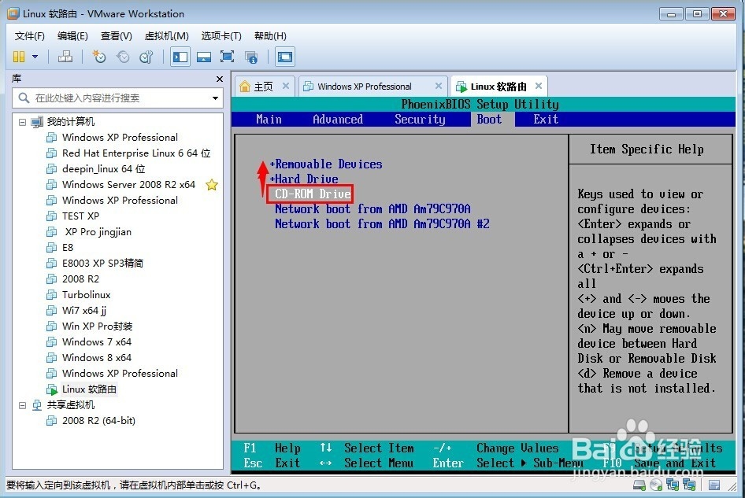
Task: Toggle the thumbnail bar view icon
Action: [204, 57]
